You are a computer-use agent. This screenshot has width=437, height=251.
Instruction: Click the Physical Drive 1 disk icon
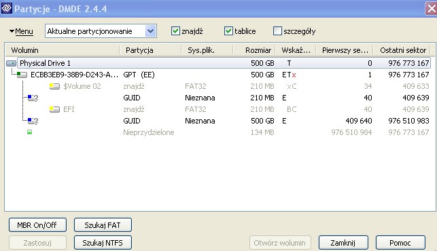click(x=11, y=64)
